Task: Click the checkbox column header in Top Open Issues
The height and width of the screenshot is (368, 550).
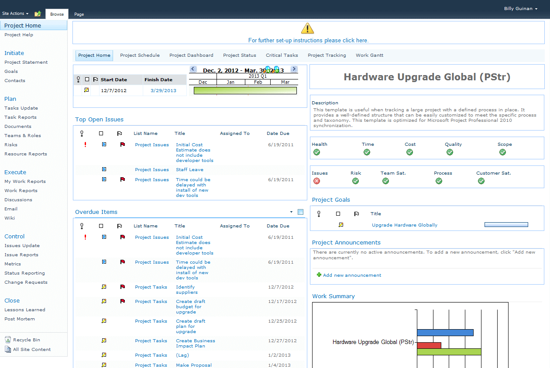Action: (101, 134)
